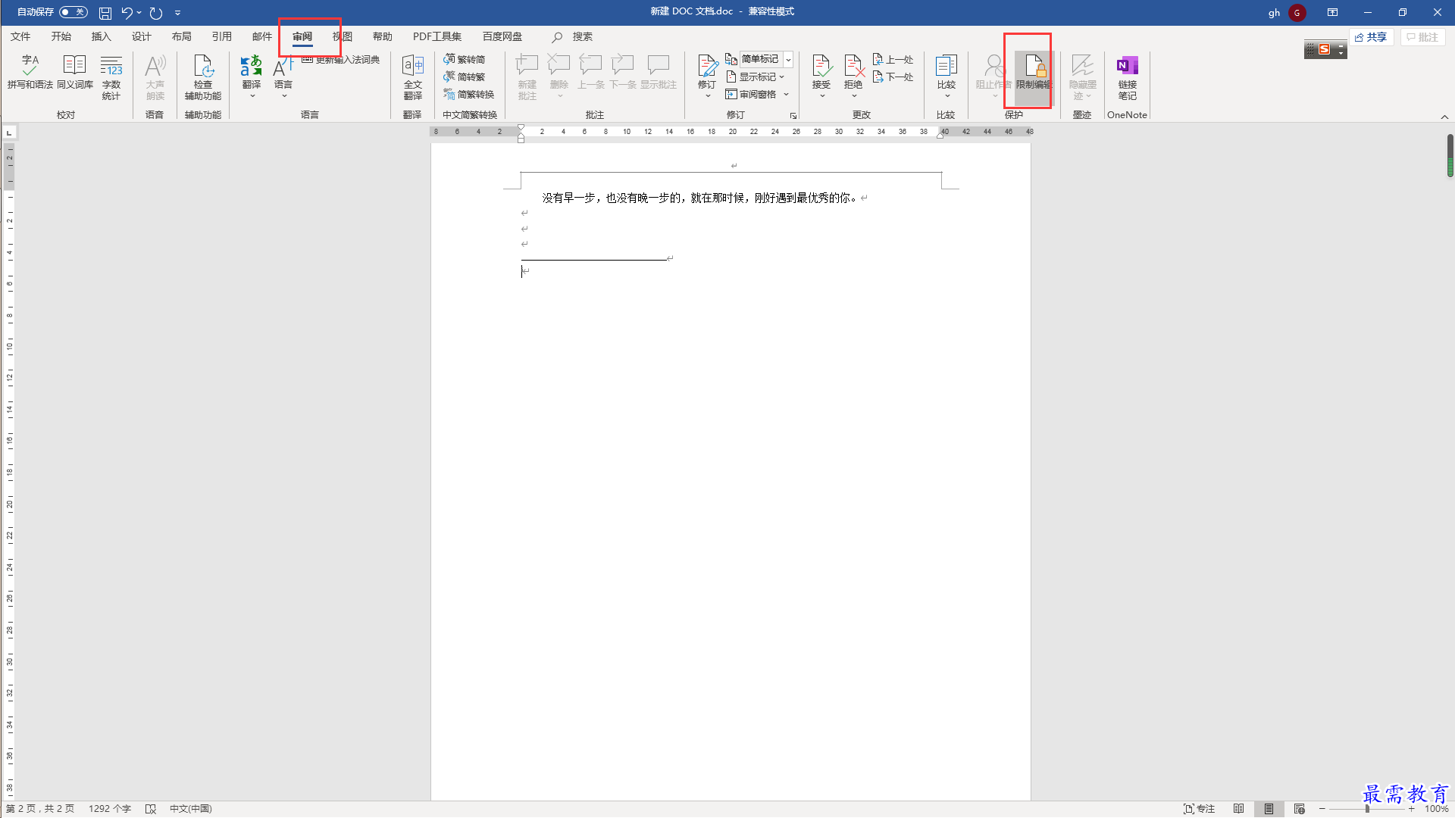Click the 中文(中国) language indicator
Viewport: 1455px width, 818px height.
pos(190,809)
